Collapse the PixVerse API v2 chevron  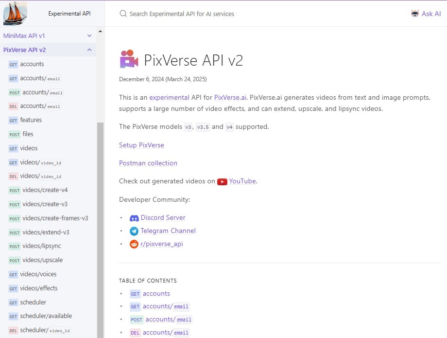(89, 50)
